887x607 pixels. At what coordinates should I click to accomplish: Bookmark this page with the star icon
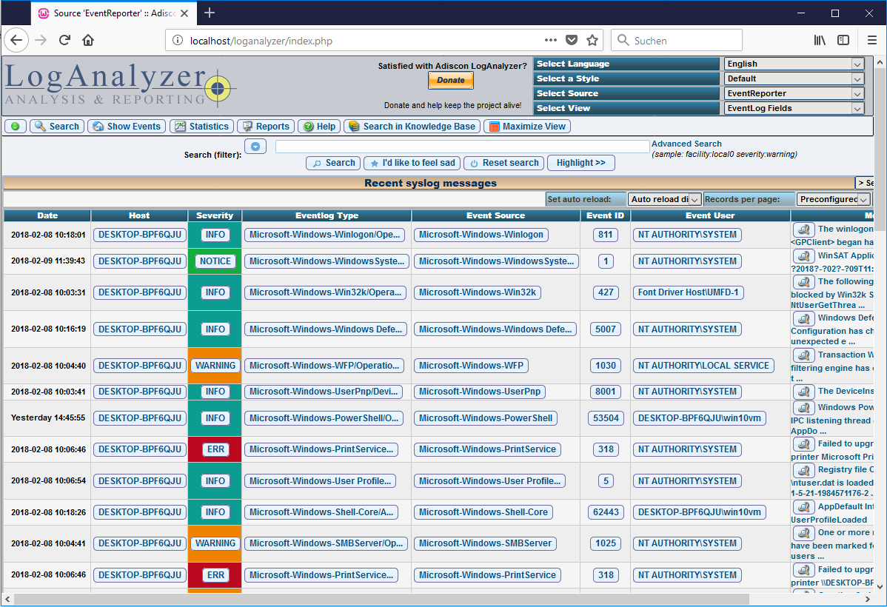592,40
